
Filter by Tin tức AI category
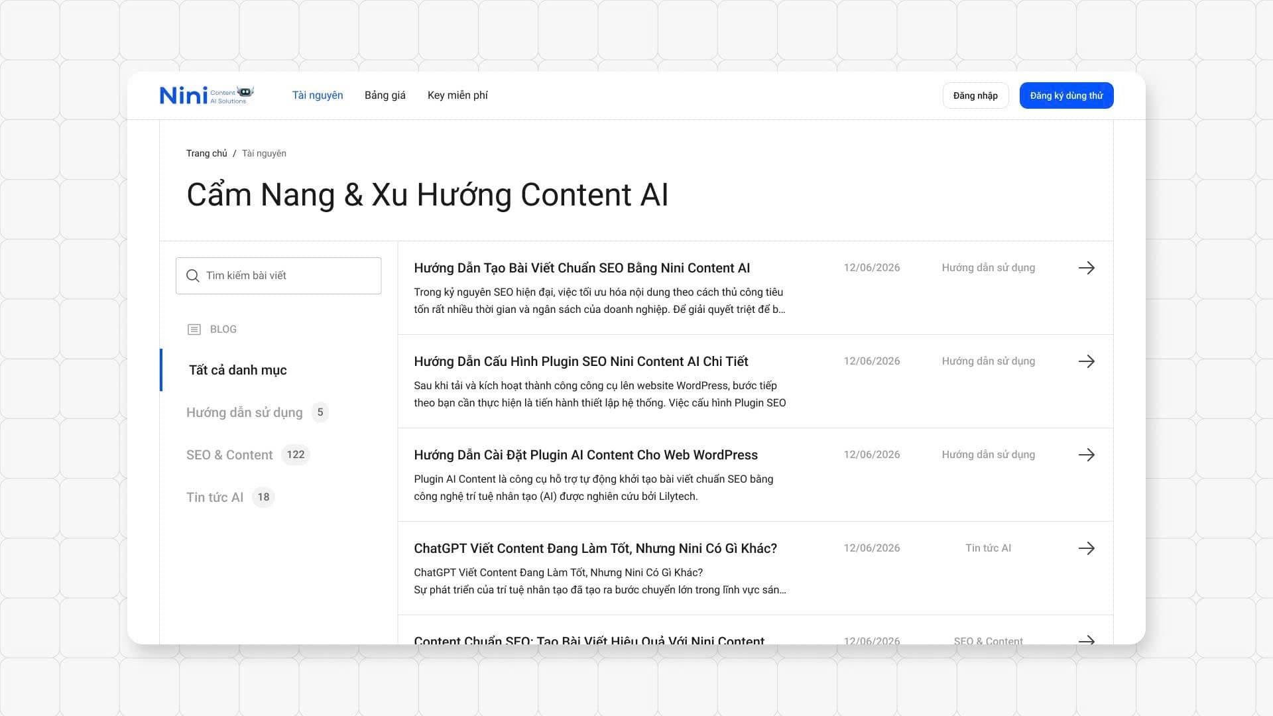coord(215,497)
